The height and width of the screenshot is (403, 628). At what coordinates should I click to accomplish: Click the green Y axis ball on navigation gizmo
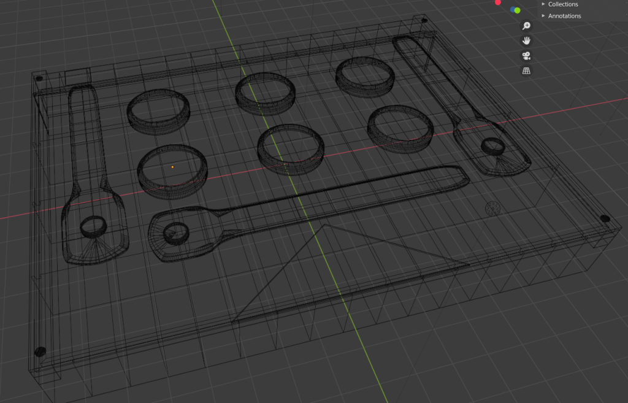click(517, 10)
